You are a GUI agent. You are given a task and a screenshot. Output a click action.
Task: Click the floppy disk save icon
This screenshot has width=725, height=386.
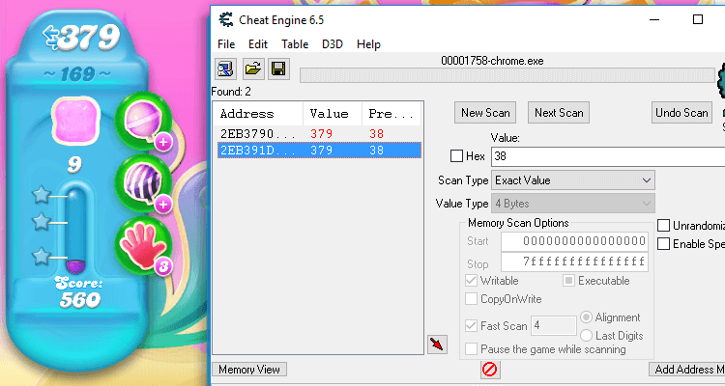coord(278,69)
